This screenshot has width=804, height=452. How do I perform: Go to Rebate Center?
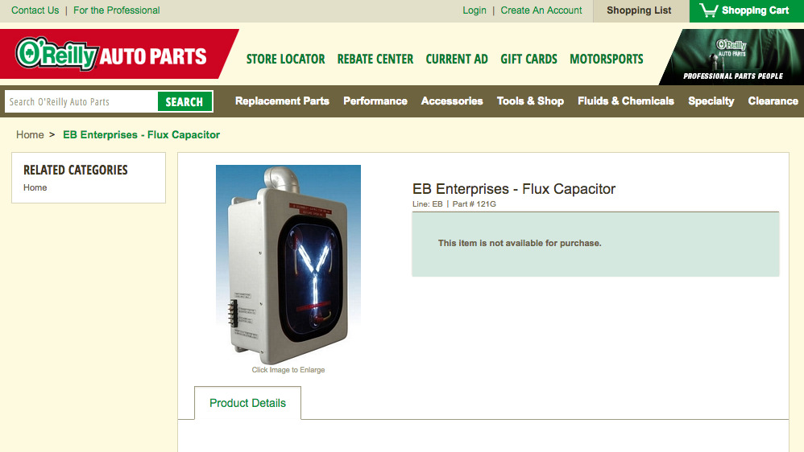[x=375, y=59]
